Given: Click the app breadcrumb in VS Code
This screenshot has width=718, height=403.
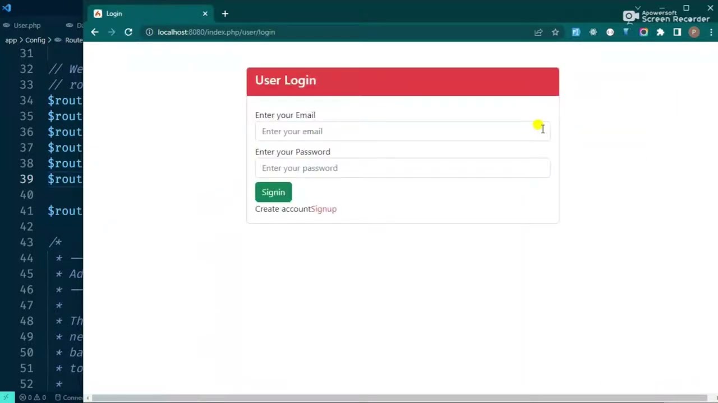Looking at the screenshot, I should pos(11,40).
